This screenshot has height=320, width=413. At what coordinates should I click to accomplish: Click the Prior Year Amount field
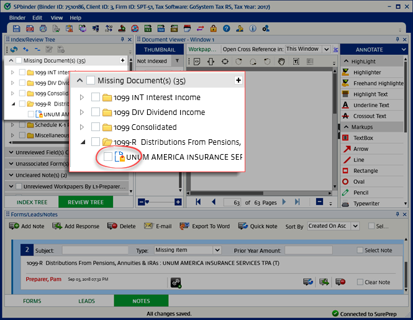point(309,250)
